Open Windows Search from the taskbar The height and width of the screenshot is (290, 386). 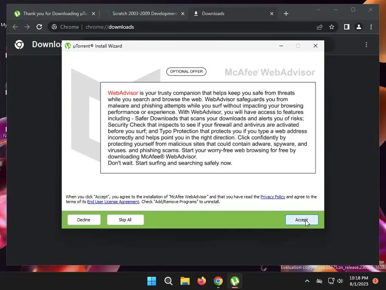[168, 281]
